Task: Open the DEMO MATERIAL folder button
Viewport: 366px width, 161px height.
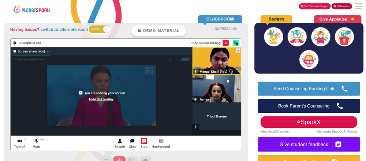Action: pyautogui.click(x=158, y=31)
